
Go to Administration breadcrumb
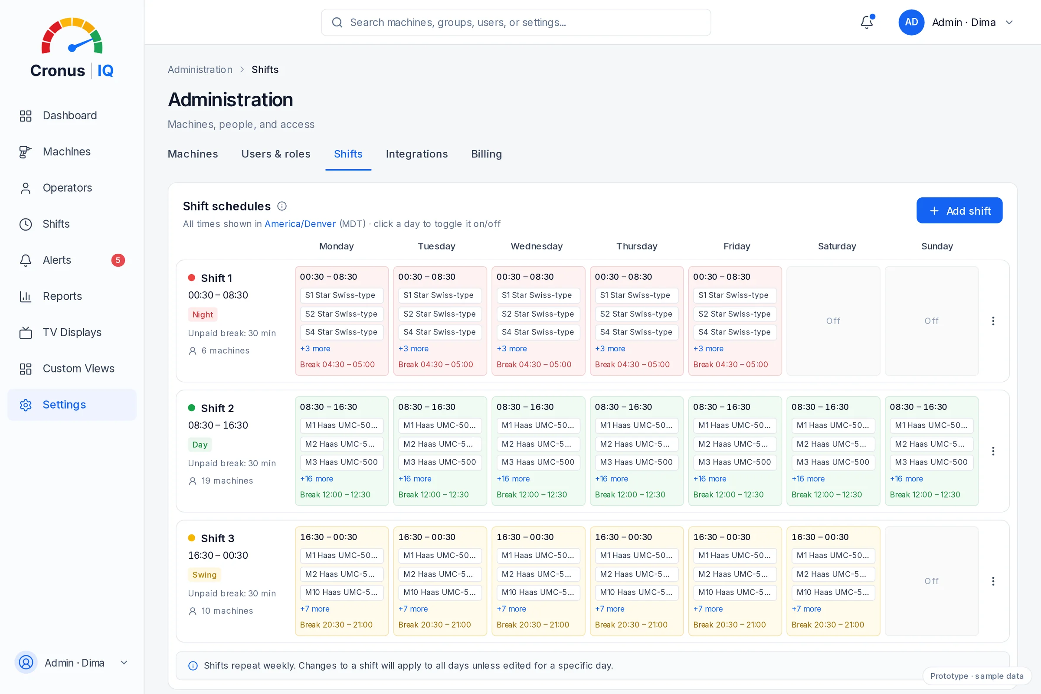(x=200, y=69)
